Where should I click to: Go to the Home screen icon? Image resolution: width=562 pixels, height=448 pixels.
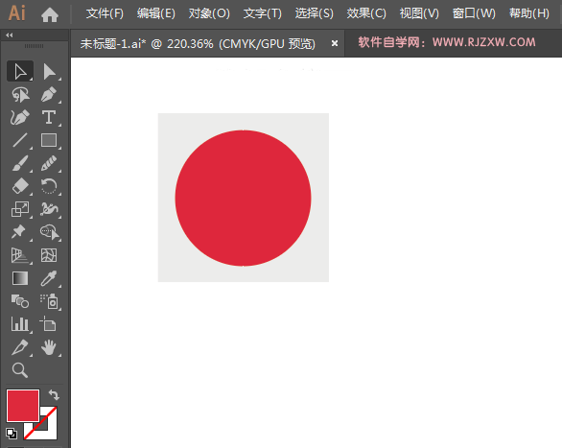pyautogui.click(x=50, y=14)
